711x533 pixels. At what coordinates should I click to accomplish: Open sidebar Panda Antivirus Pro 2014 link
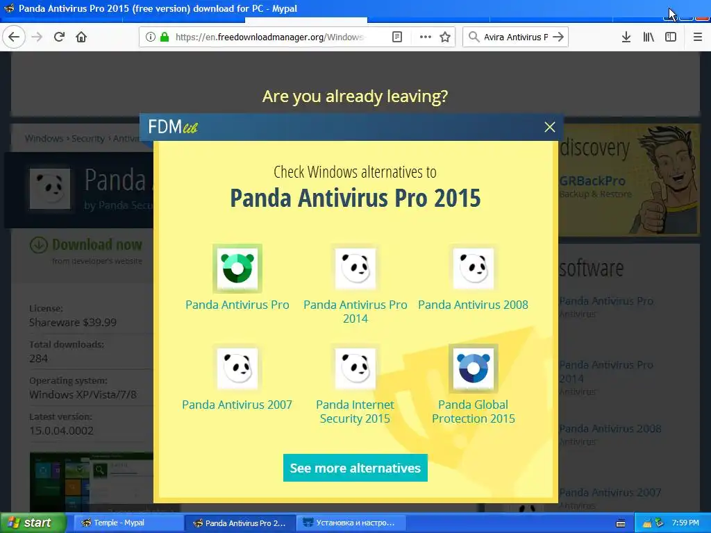pyautogui.click(x=606, y=372)
